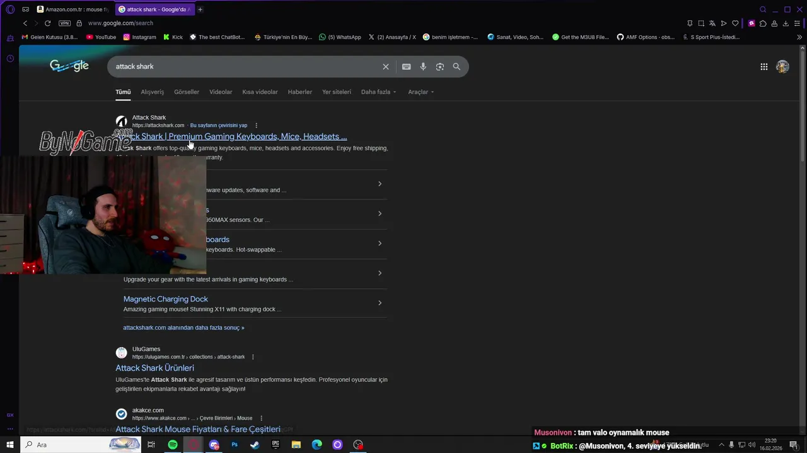Select the 'Alışveriş' search tab
This screenshot has height=453, width=807.
coord(152,92)
